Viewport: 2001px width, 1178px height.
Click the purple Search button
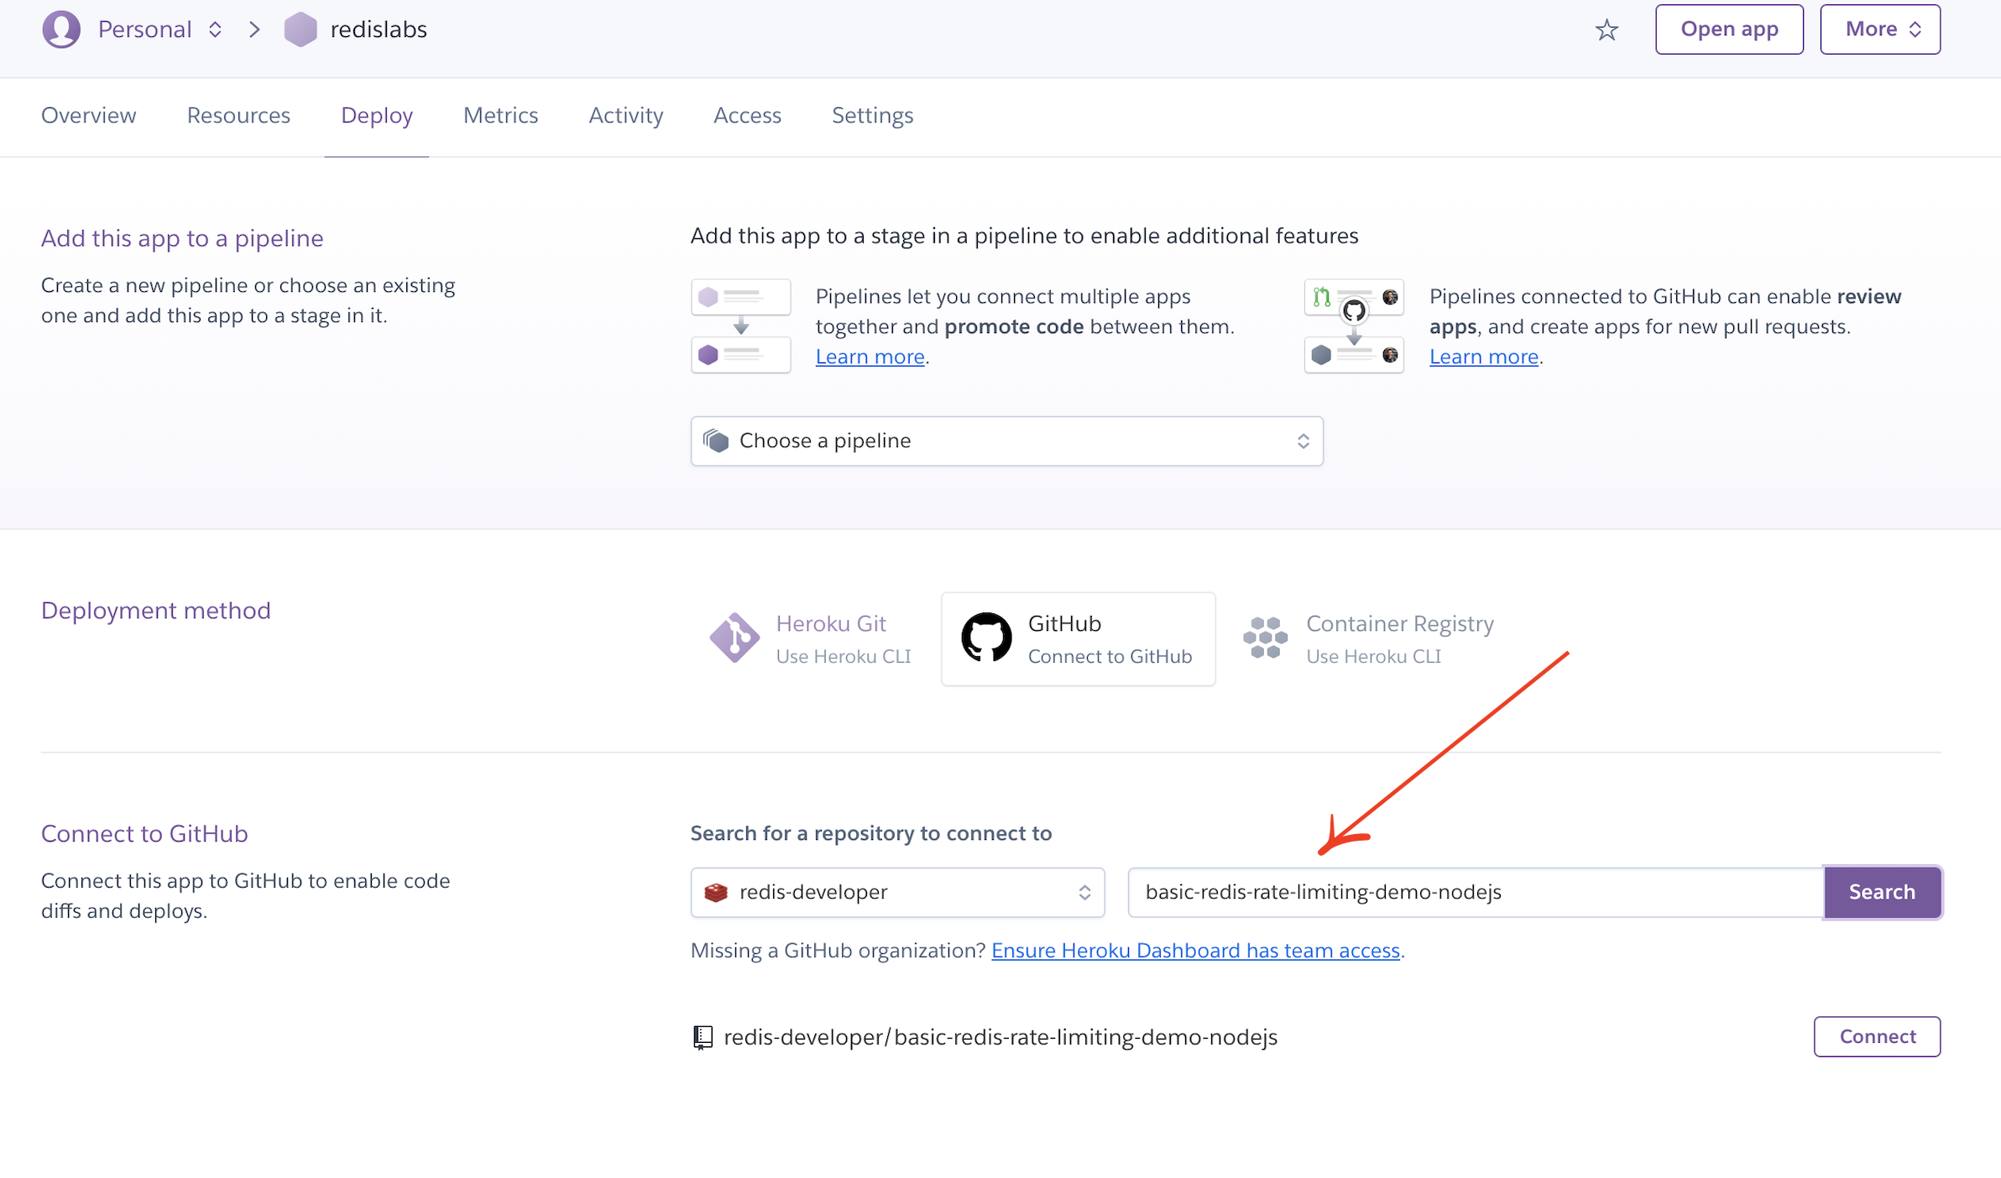click(1882, 892)
